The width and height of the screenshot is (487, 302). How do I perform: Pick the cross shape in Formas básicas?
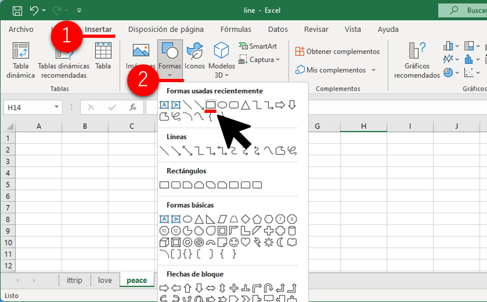pos(268,231)
